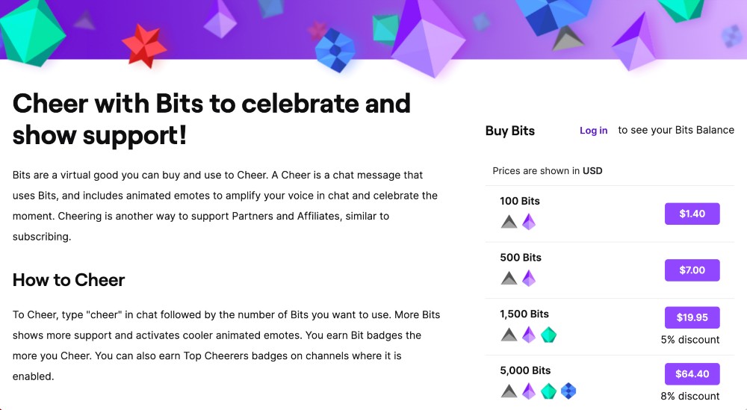
Task: Click the purple gem icon under 100 Bits
Action: tap(529, 222)
